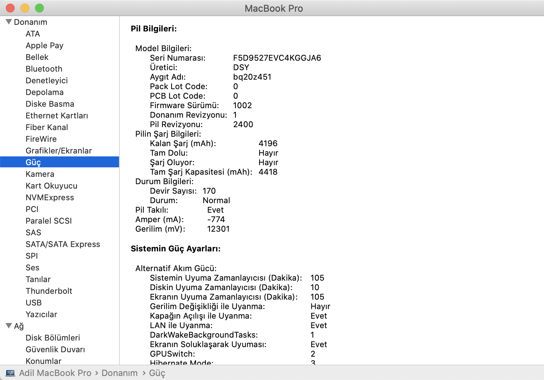Open Depolama in the sidebar

click(45, 92)
